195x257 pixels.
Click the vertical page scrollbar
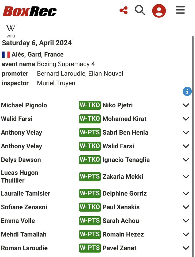[193, 146]
